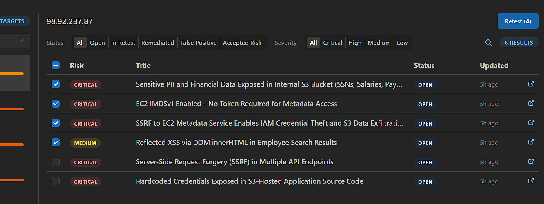Open external link for Hardcoded Credentials finding
544x204 pixels.
coord(531,181)
